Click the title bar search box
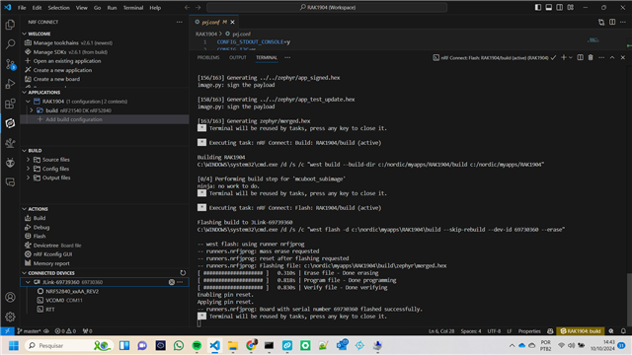The image size is (632, 355). pos(327,7)
